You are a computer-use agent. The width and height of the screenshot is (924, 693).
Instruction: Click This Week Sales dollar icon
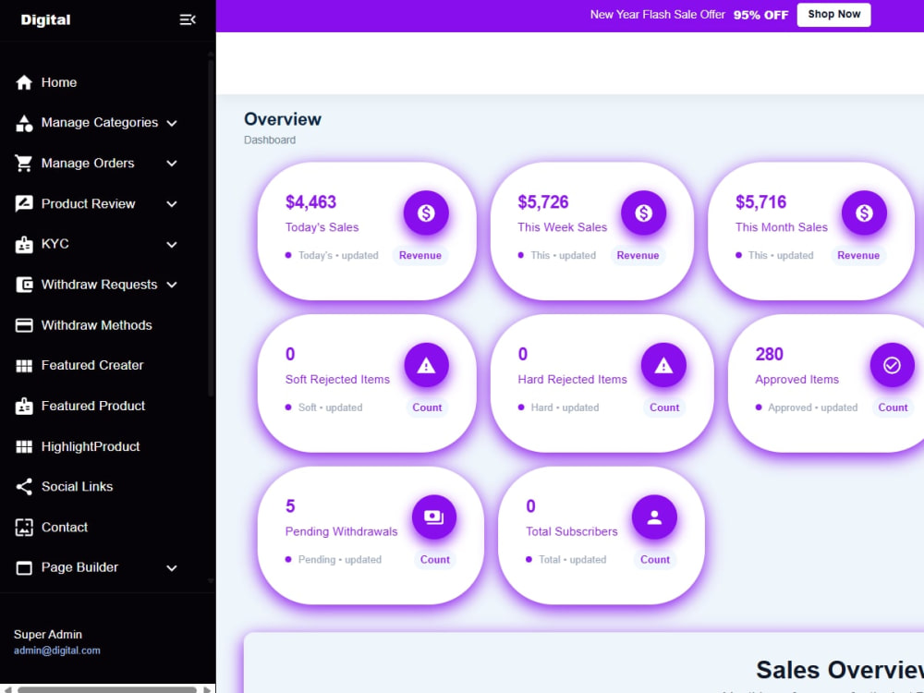click(x=643, y=213)
